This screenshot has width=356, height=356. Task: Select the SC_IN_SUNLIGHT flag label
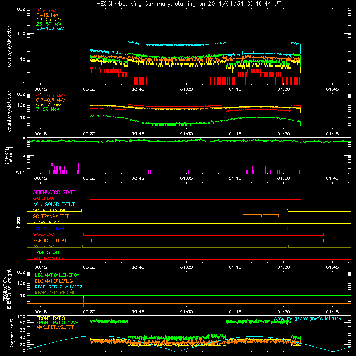51,210
